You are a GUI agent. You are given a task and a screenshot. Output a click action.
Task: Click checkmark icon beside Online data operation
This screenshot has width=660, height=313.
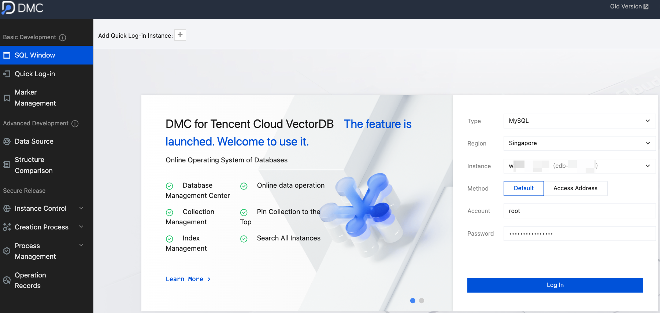pos(244,186)
